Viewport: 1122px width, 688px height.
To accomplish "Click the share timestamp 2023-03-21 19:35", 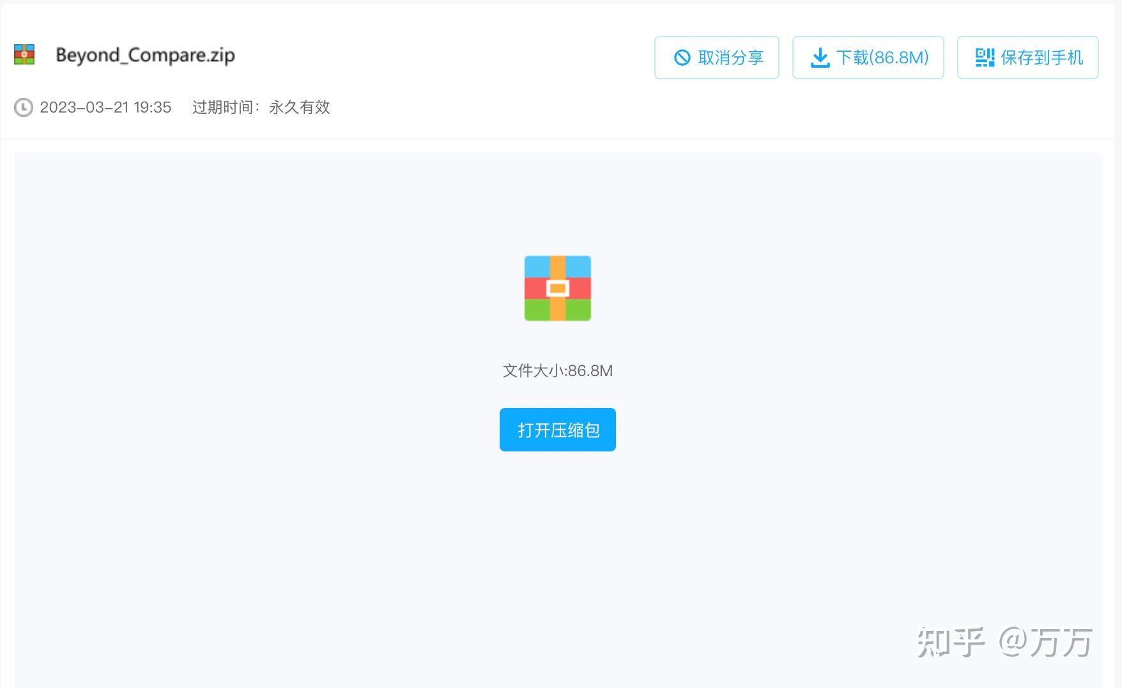I will [x=105, y=107].
